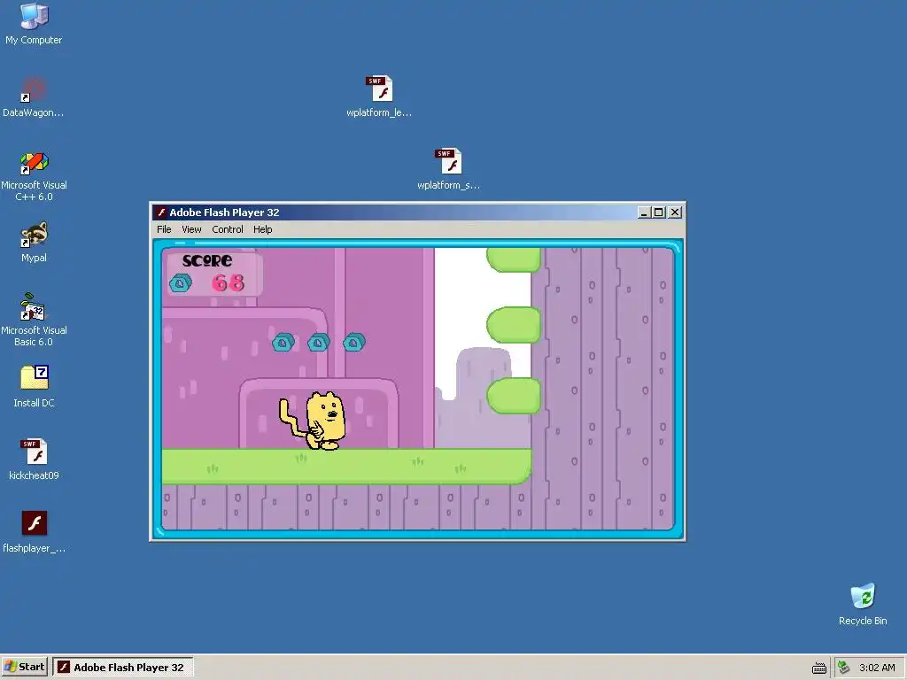Viewport: 907px width, 680px height.
Task: Click the middle green ledge on the wall
Action: tap(514, 325)
